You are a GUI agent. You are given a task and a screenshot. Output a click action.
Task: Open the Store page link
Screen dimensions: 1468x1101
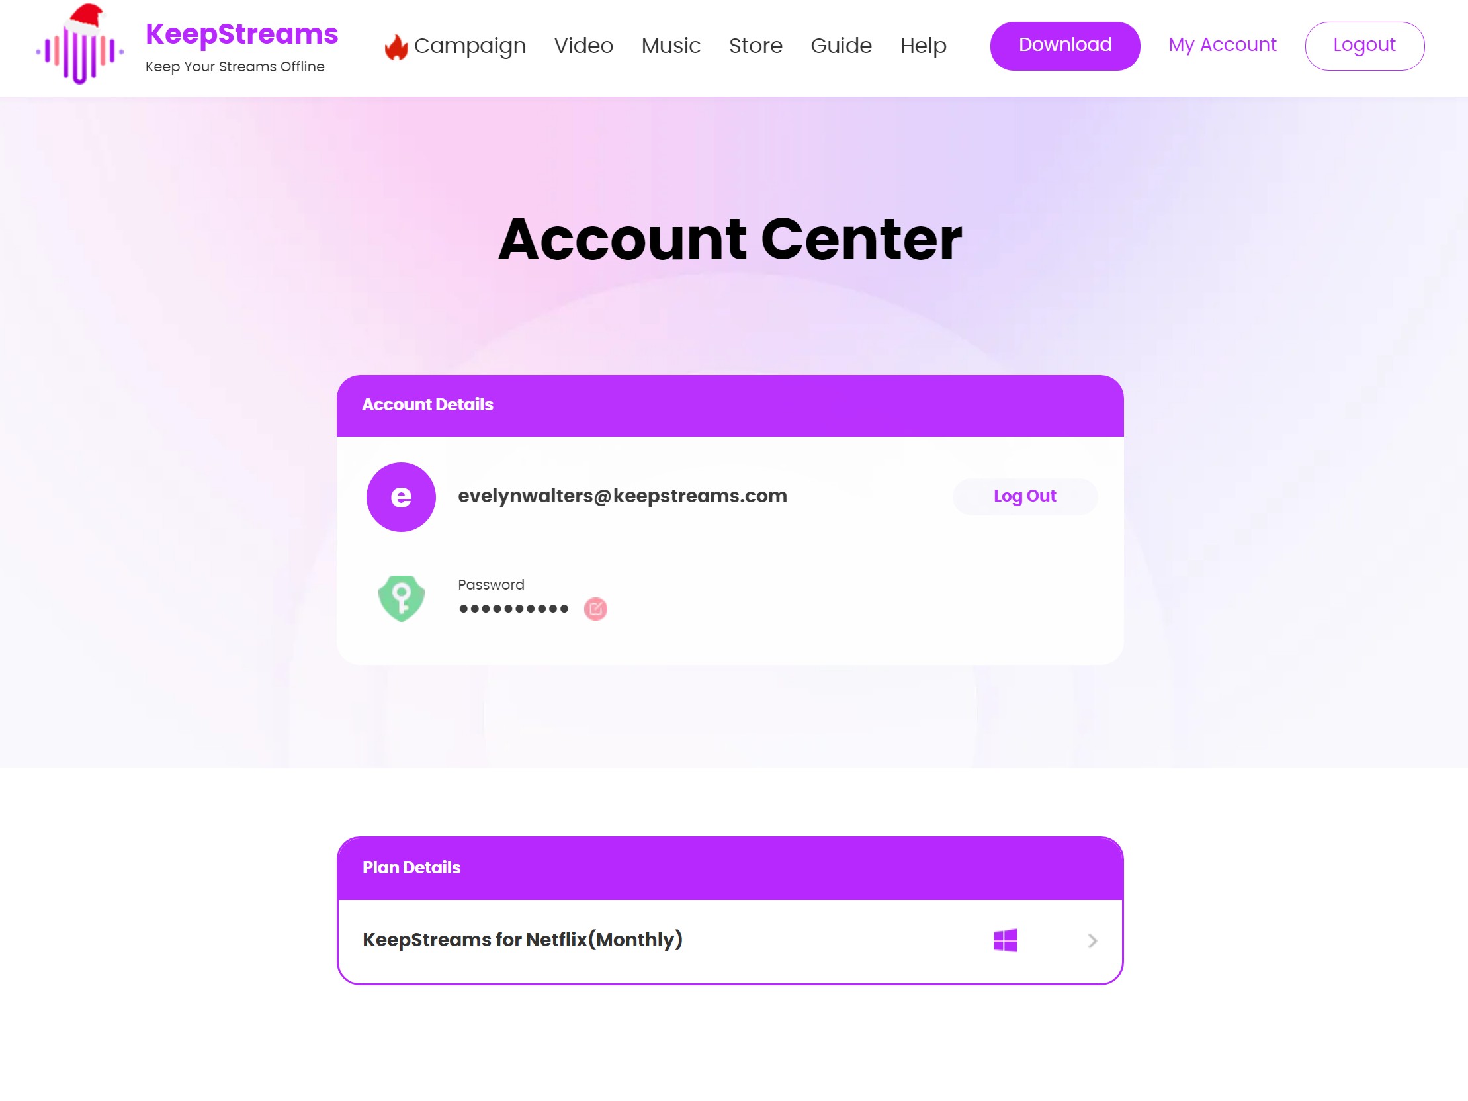pos(755,46)
